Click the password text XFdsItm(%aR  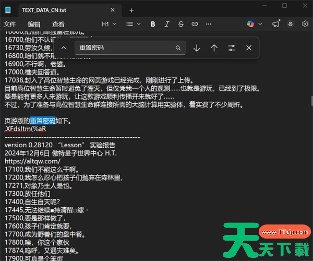26,129
